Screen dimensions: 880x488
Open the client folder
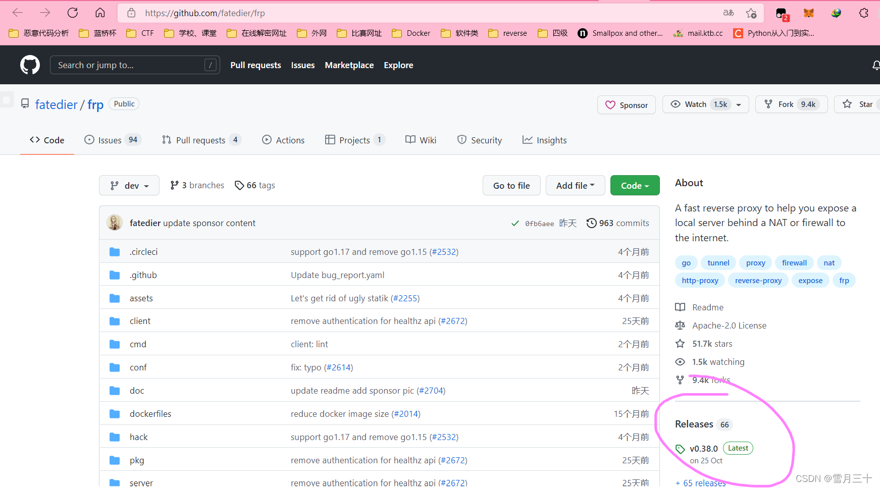(x=140, y=321)
